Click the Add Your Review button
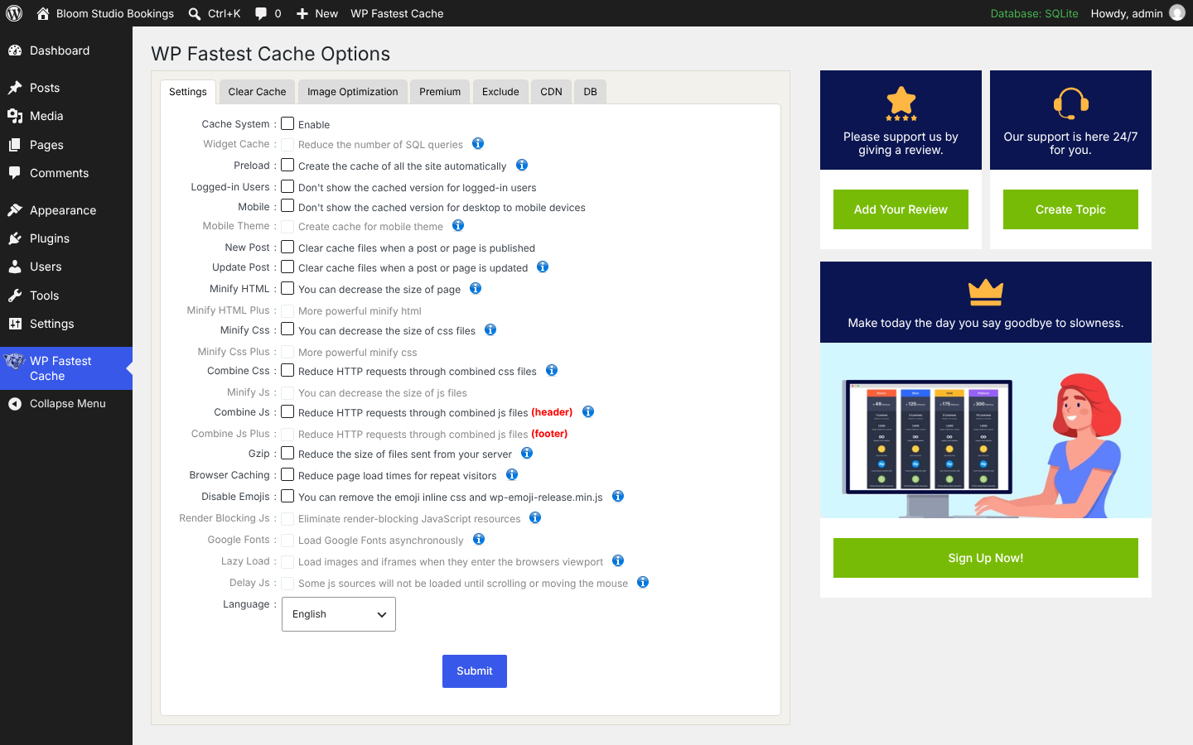1193x745 pixels. point(901,209)
